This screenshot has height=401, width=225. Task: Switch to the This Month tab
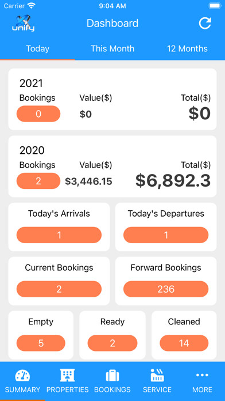pyautogui.click(x=113, y=48)
